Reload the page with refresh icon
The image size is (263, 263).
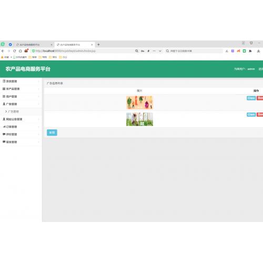coord(14,51)
